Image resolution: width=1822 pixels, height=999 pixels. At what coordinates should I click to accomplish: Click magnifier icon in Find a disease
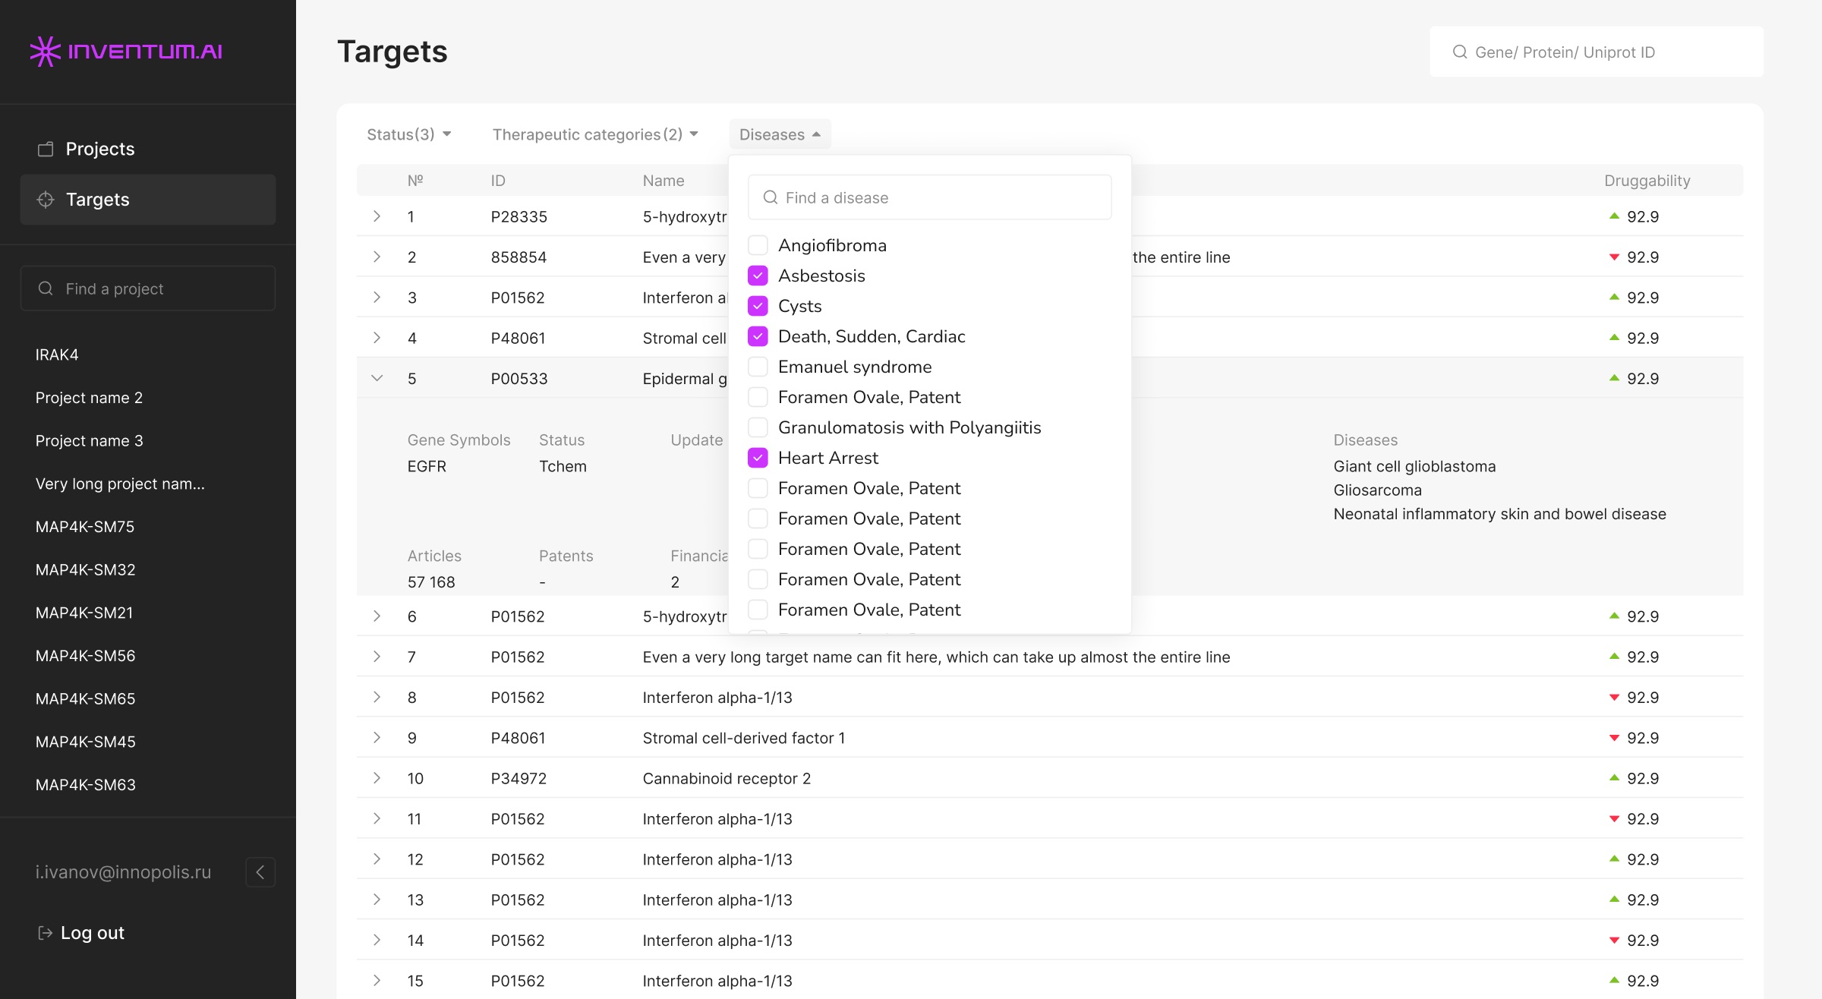click(x=770, y=197)
